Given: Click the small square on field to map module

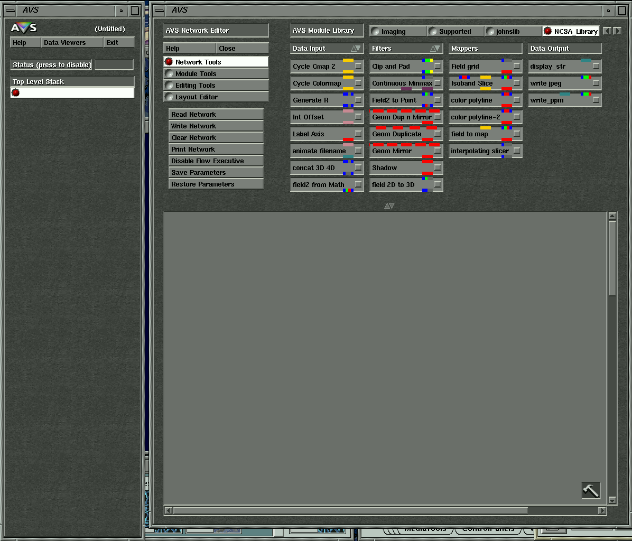Looking at the screenshot, I should coord(517,134).
